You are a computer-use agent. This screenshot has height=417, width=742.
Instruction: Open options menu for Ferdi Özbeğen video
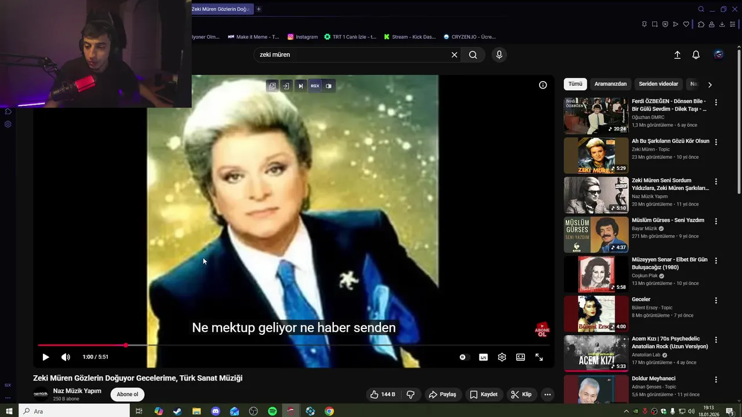(x=716, y=103)
